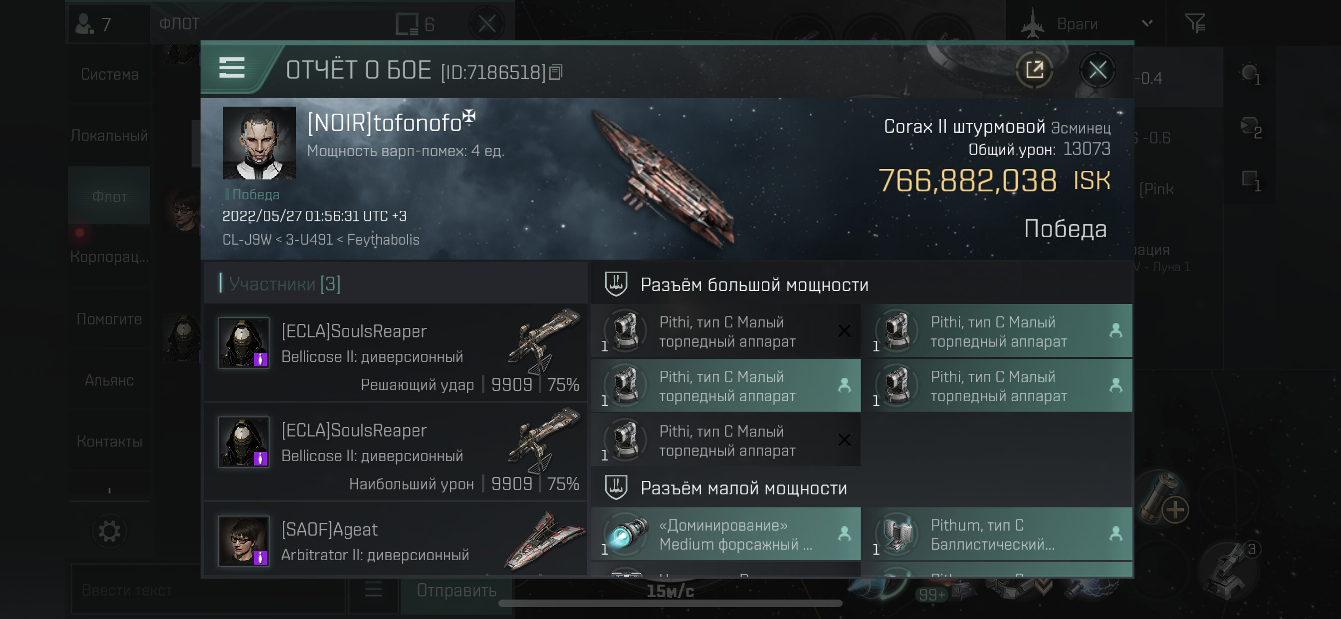Open the battle report hamburger menu
The height and width of the screenshot is (619, 1341).
pos(231,68)
